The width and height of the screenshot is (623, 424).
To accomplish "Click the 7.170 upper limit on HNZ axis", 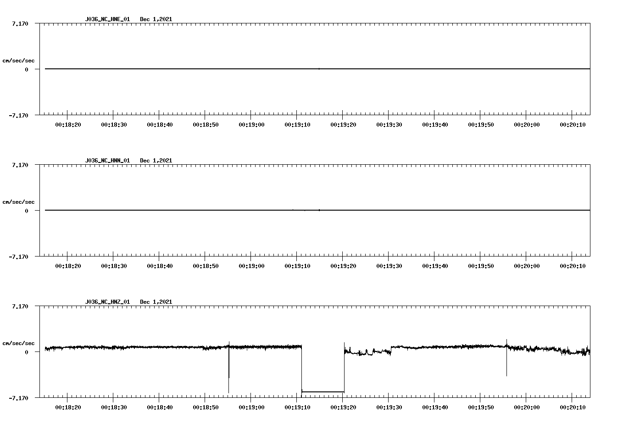I will pos(20,306).
